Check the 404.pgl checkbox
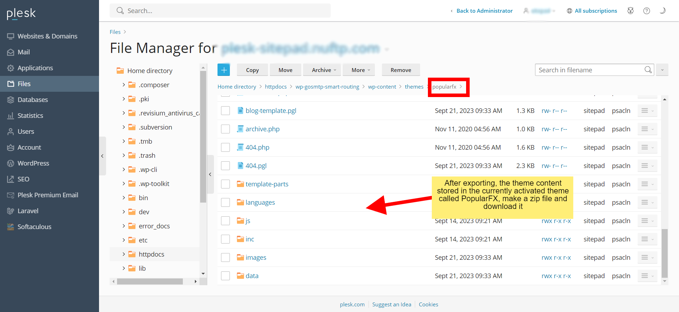Image resolution: width=679 pixels, height=312 pixels. [x=225, y=166]
